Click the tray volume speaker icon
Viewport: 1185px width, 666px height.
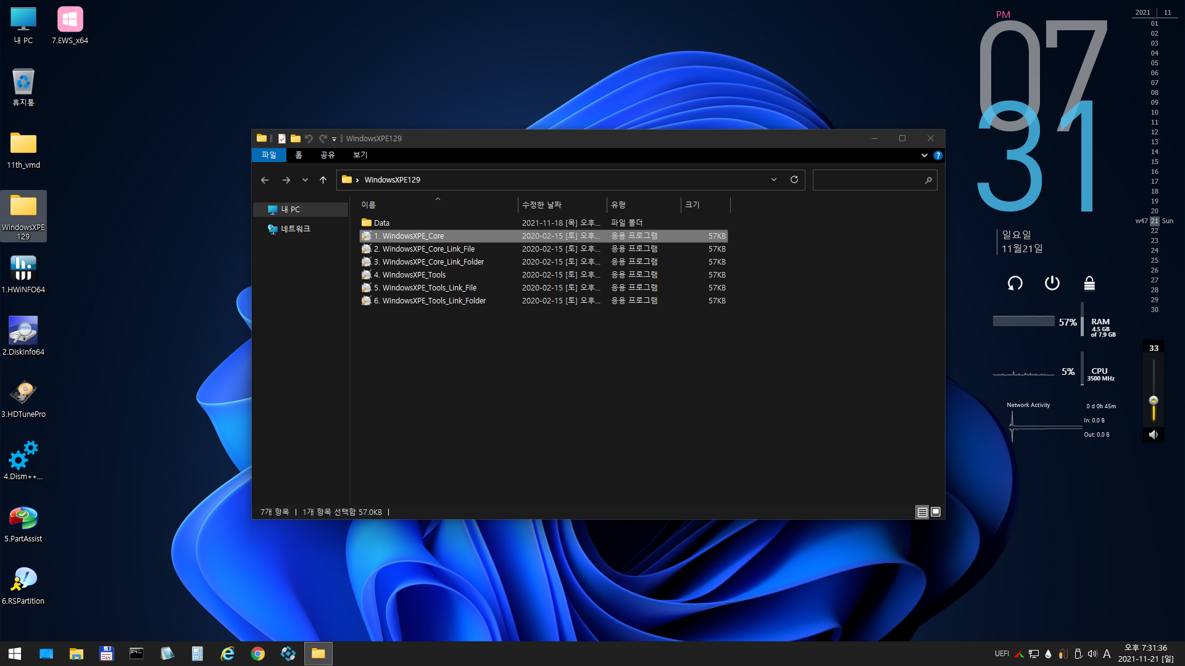(x=1092, y=654)
